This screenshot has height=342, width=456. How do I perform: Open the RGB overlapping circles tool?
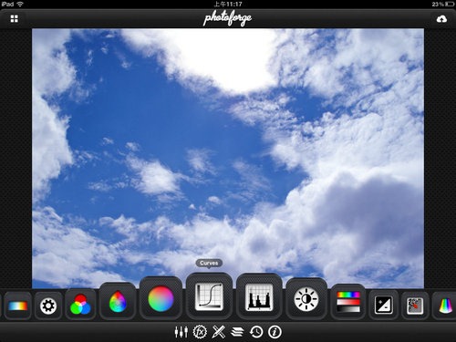tap(80, 304)
